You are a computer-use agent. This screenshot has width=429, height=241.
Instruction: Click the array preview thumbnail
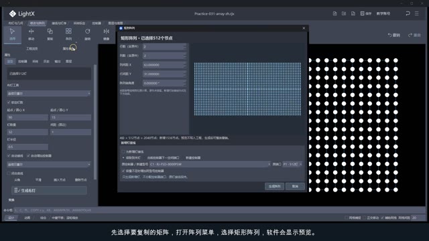(x=247, y=89)
